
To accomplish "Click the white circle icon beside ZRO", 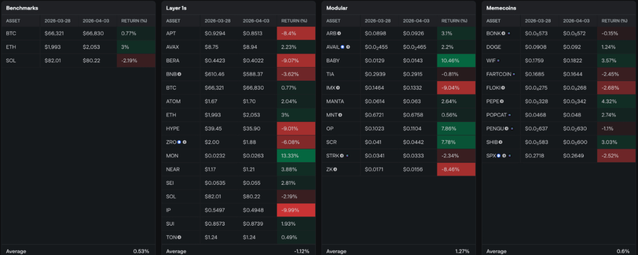I will pos(184,142).
